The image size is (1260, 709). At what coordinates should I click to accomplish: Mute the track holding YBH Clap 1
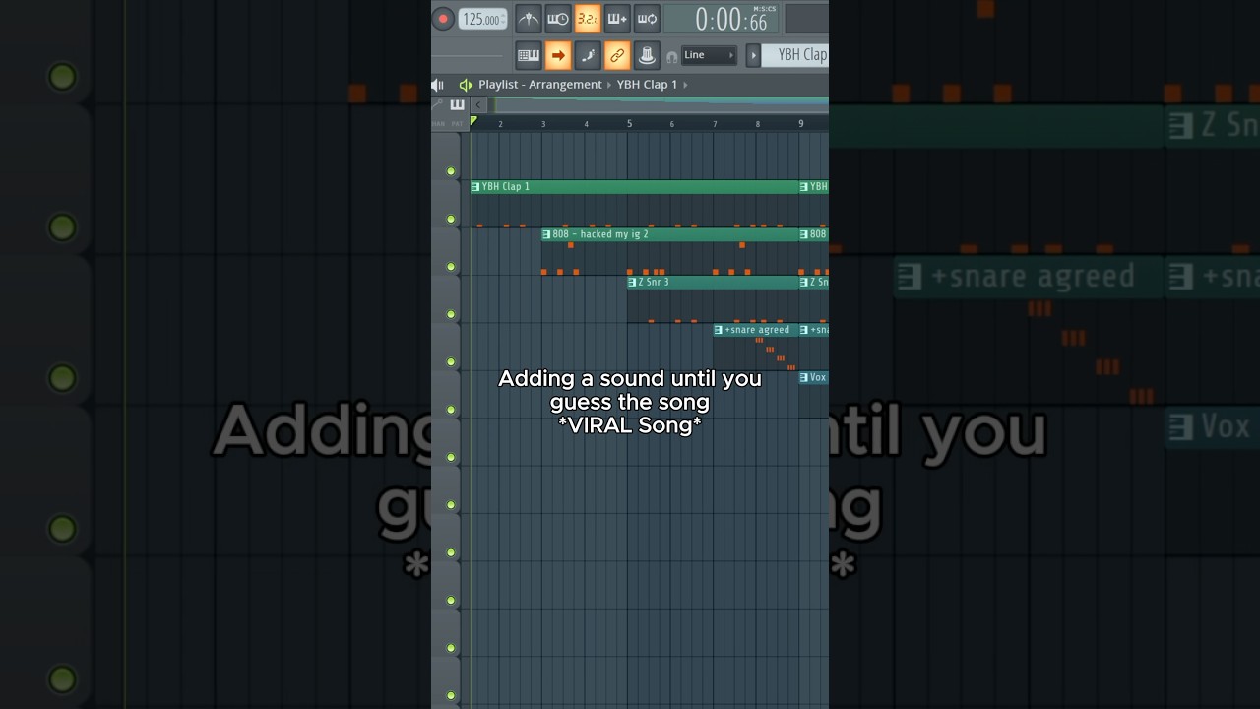point(451,219)
